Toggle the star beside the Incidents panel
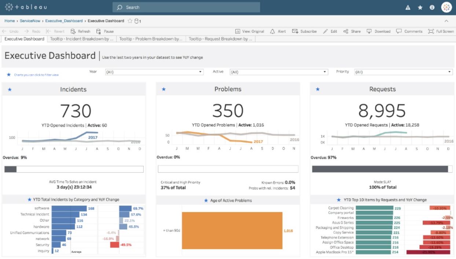 point(9,89)
